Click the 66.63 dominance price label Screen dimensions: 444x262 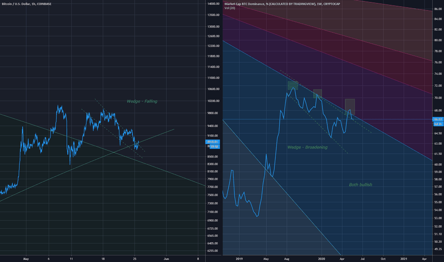point(438,119)
